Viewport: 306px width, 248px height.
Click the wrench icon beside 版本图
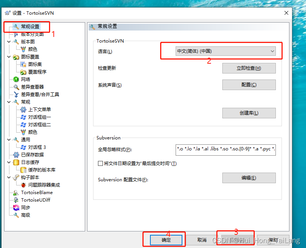[x=16, y=42]
